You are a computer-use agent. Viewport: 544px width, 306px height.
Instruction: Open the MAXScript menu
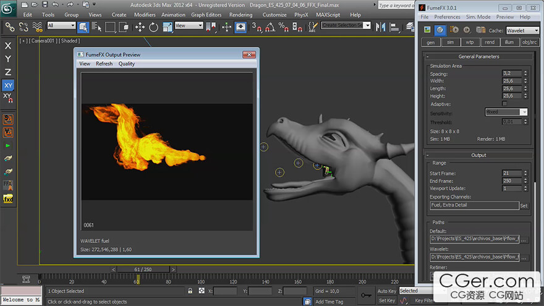pos(328,15)
